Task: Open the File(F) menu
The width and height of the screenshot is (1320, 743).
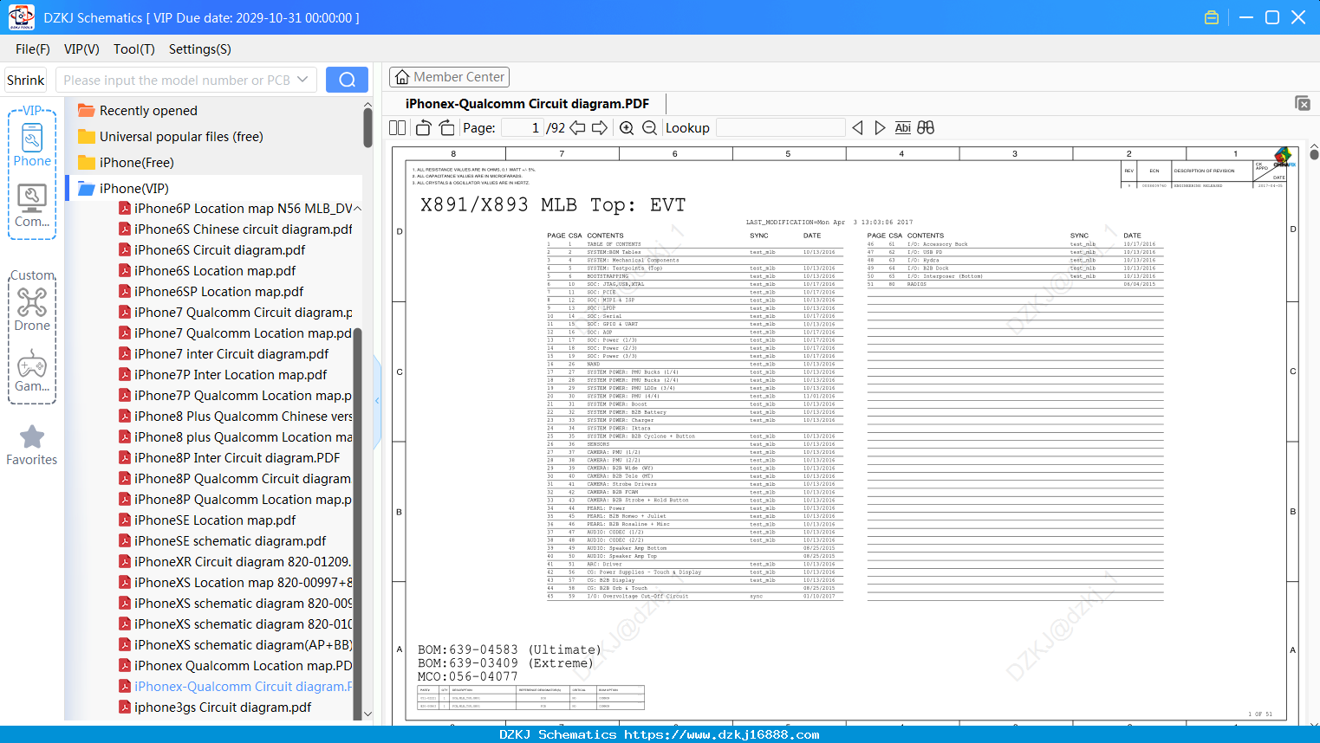Action: pyautogui.click(x=33, y=49)
